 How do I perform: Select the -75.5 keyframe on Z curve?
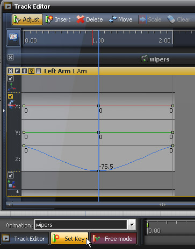[x=98, y=171]
